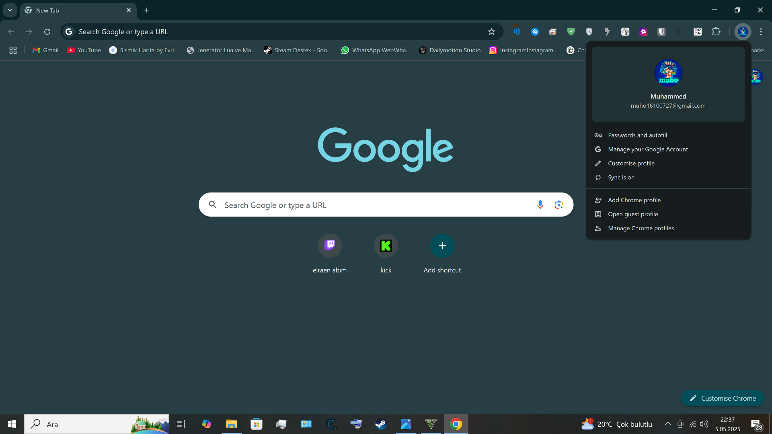Open the YouTube bookmark
Viewport: 772px width, 434px height.
(x=84, y=50)
